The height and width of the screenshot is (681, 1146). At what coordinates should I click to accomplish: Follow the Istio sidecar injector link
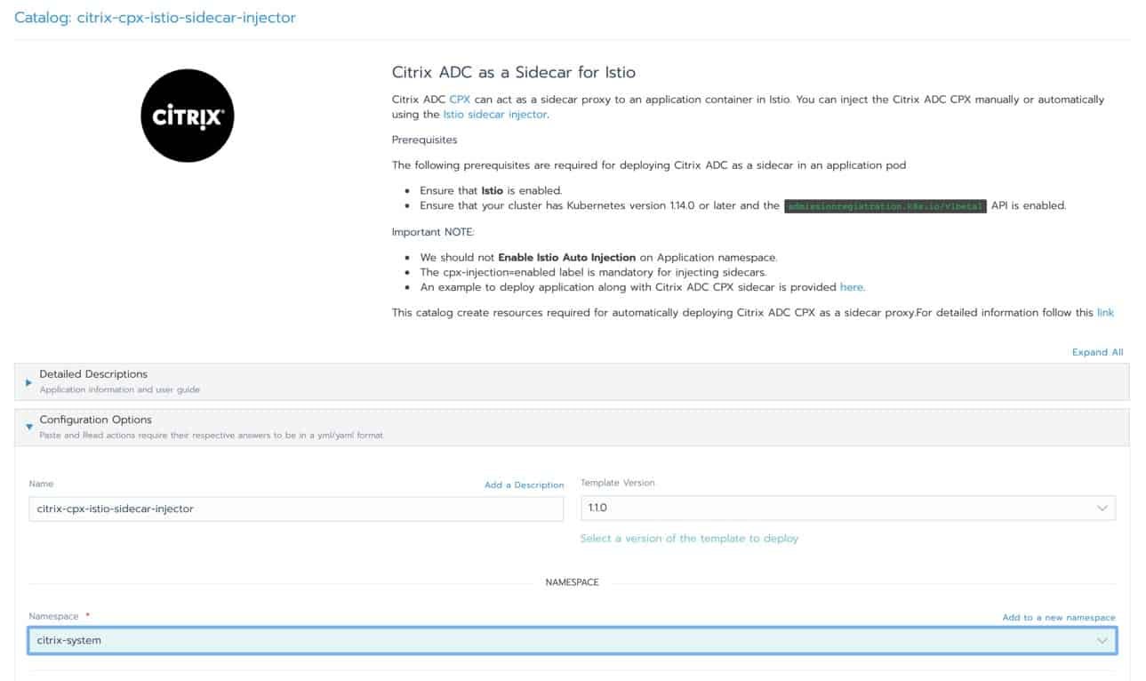495,115
